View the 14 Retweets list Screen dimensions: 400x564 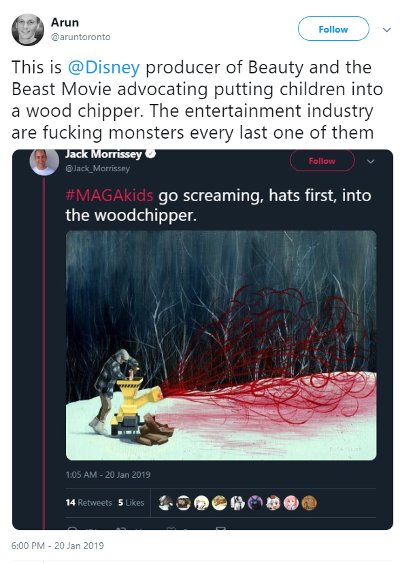(88, 502)
